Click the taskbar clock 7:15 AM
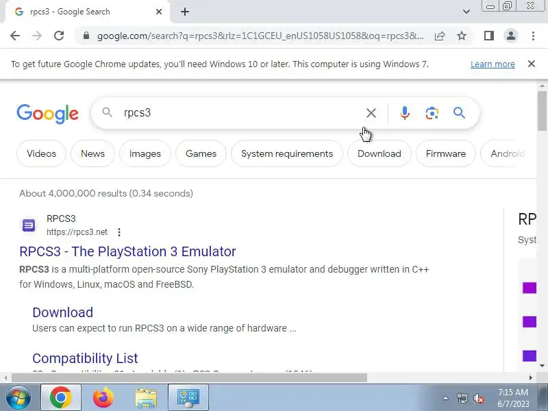Screen dimensions: 548x411 point(513,392)
